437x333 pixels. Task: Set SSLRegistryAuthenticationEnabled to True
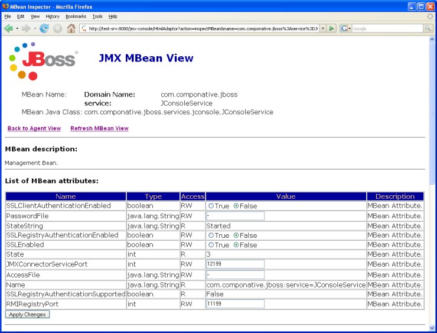(211, 235)
